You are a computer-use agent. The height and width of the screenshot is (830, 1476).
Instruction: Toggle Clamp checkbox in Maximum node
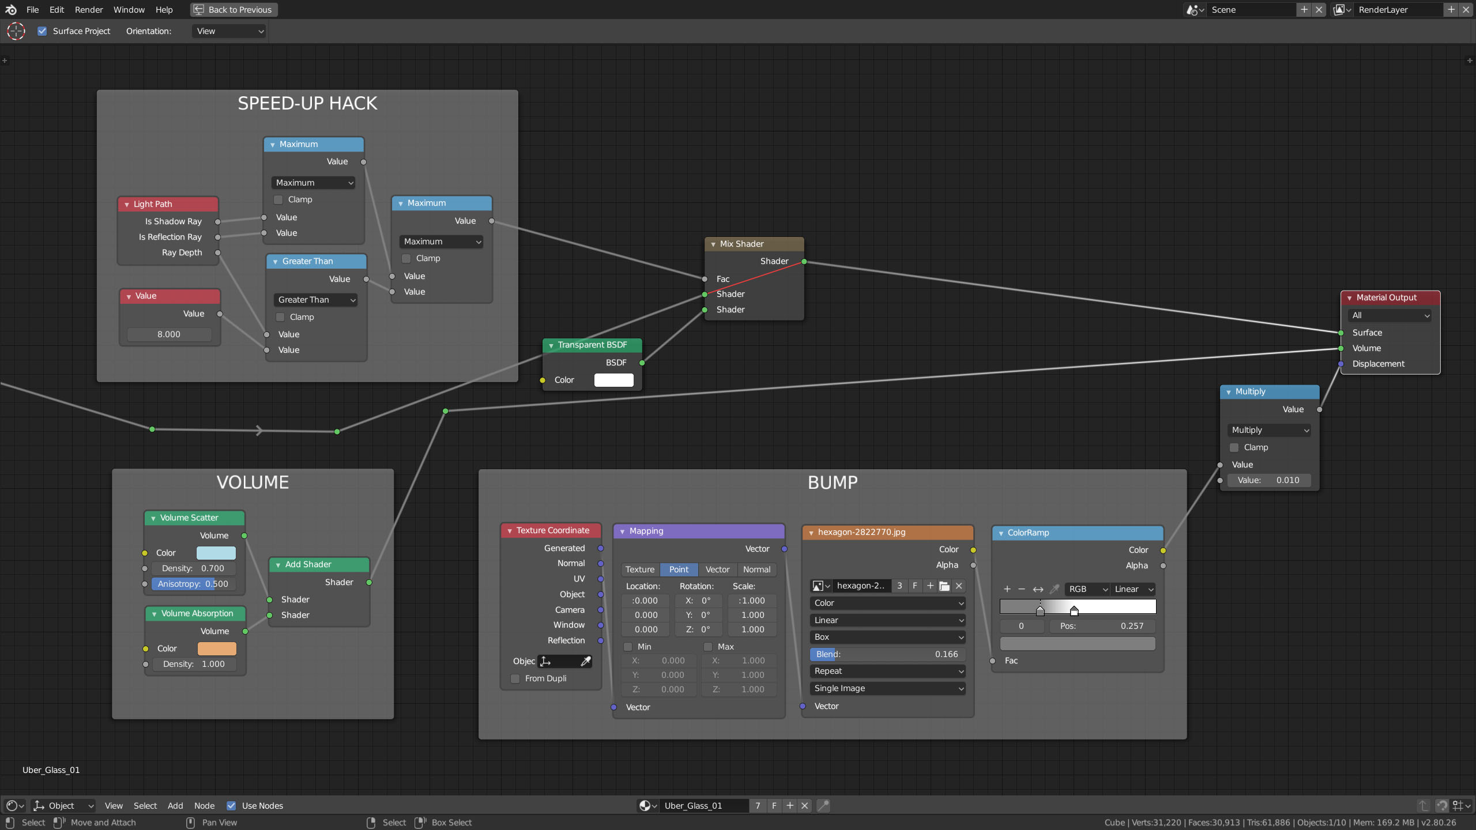click(x=278, y=199)
